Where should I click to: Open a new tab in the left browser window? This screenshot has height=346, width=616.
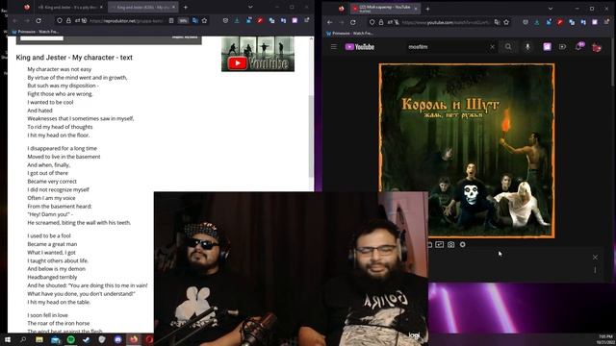tap(186, 7)
